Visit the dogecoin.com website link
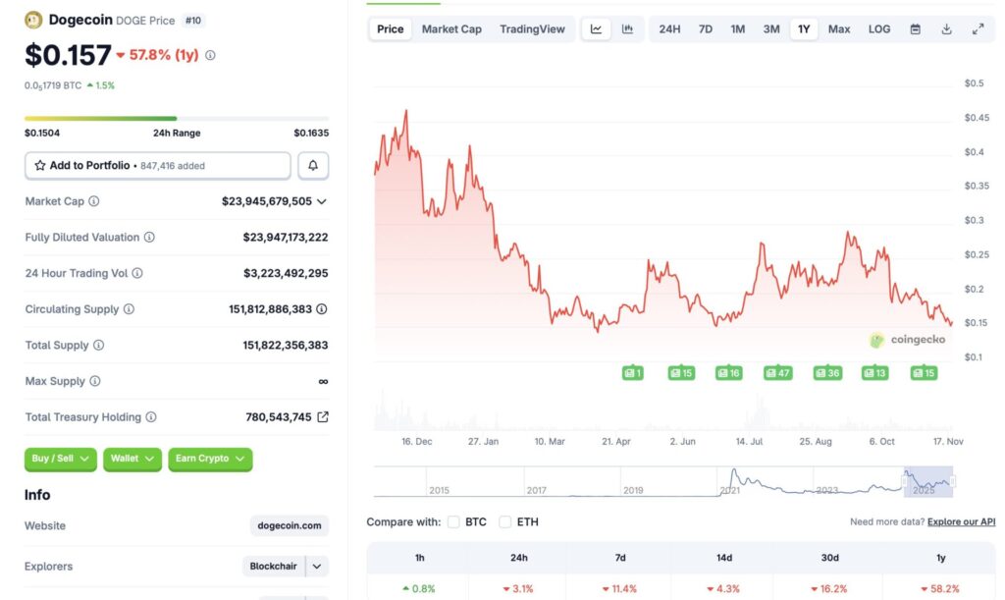 point(289,525)
